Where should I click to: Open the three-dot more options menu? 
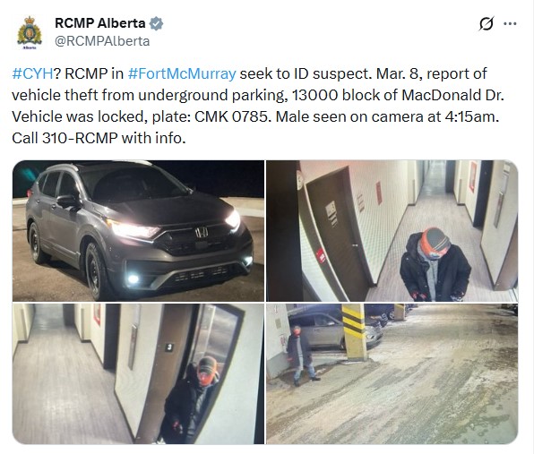(x=510, y=23)
